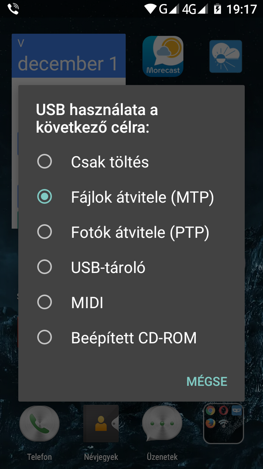Open the Üzenetek messaging app

(162, 424)
